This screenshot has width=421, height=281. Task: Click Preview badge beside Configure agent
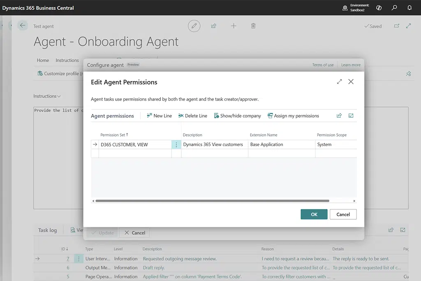coord(133,65)
